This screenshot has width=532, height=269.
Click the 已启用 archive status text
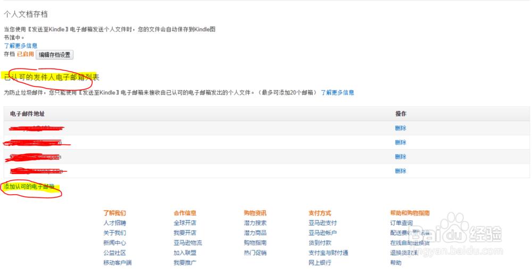[26, 54]
